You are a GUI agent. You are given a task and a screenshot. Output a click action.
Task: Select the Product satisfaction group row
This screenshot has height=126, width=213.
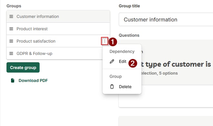coord(58,41)
